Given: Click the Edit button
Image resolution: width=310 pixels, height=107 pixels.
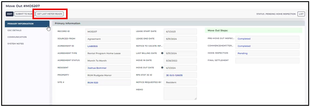Looking at the screenshot, I should [x=10, y=14].
